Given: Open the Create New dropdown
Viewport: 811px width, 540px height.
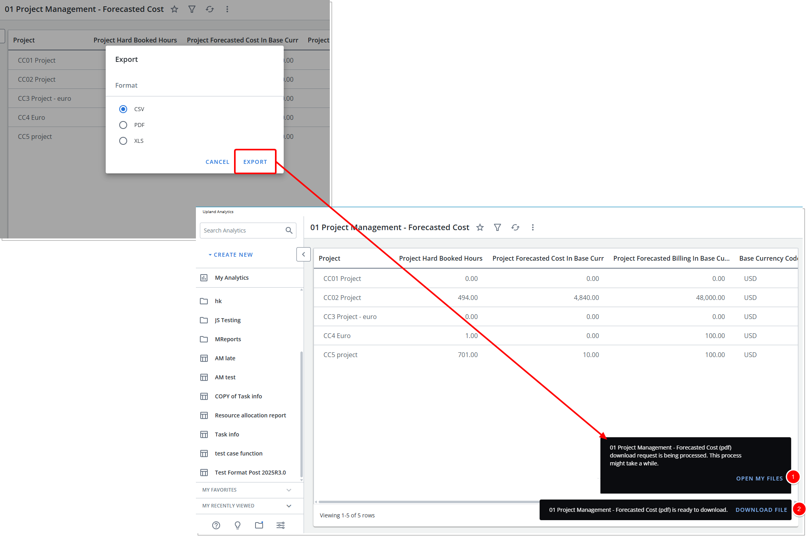Looking at the screenshot, I should click(x=231, y=255).
